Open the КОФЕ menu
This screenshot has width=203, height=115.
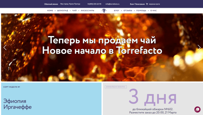(x=50, y=11)
